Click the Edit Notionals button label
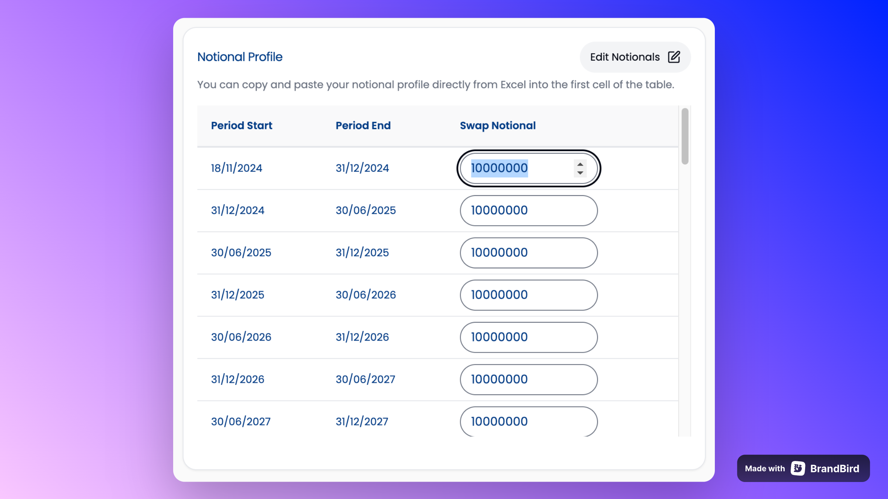This screenshot has height=499, width=888. click(x=625, y=57)
